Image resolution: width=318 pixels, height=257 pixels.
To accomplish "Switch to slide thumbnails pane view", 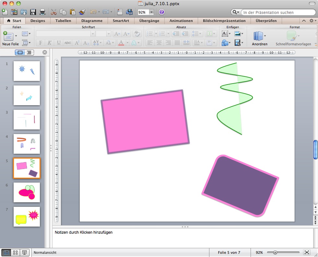I will click(x=21, y=52).
